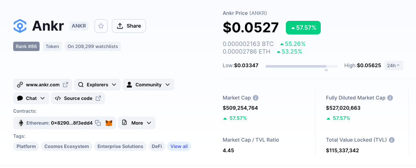Screen dimensions: 416x168
Task: Add Ankr to watchlist with star icon
Action: click(x=101, y=26)
